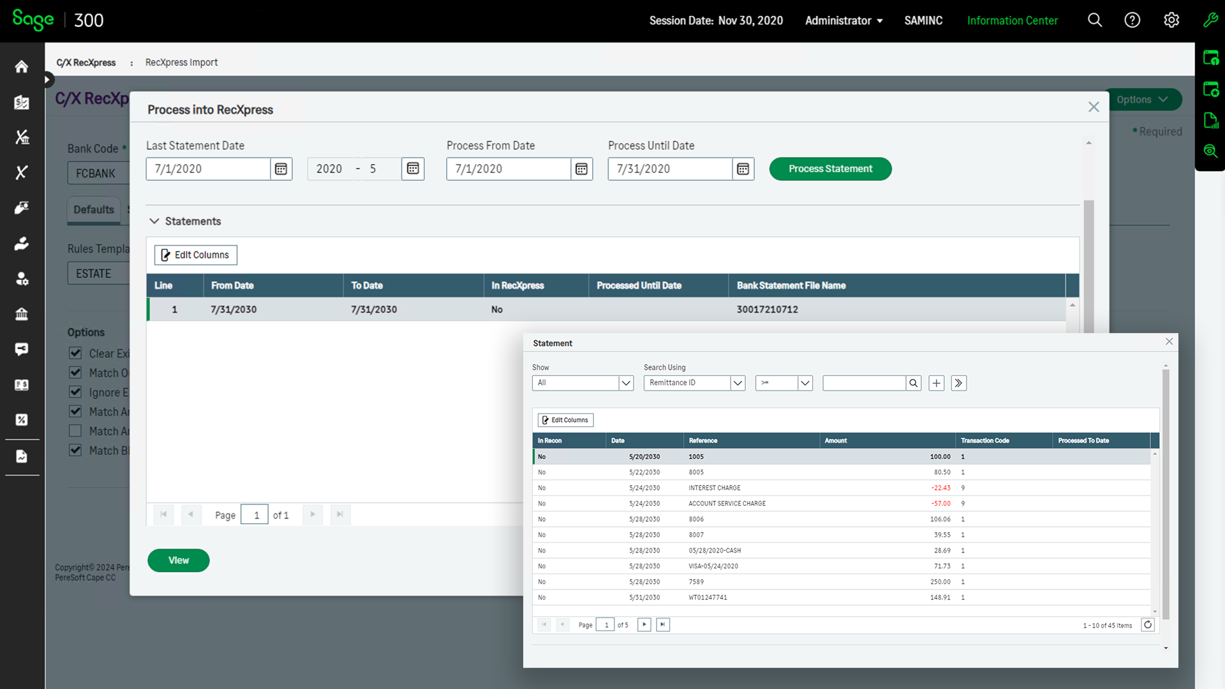This screenshot has width=1225, height=689.
Task: Open the reports document icon at sidebar bottom
Action: [21, 457]
